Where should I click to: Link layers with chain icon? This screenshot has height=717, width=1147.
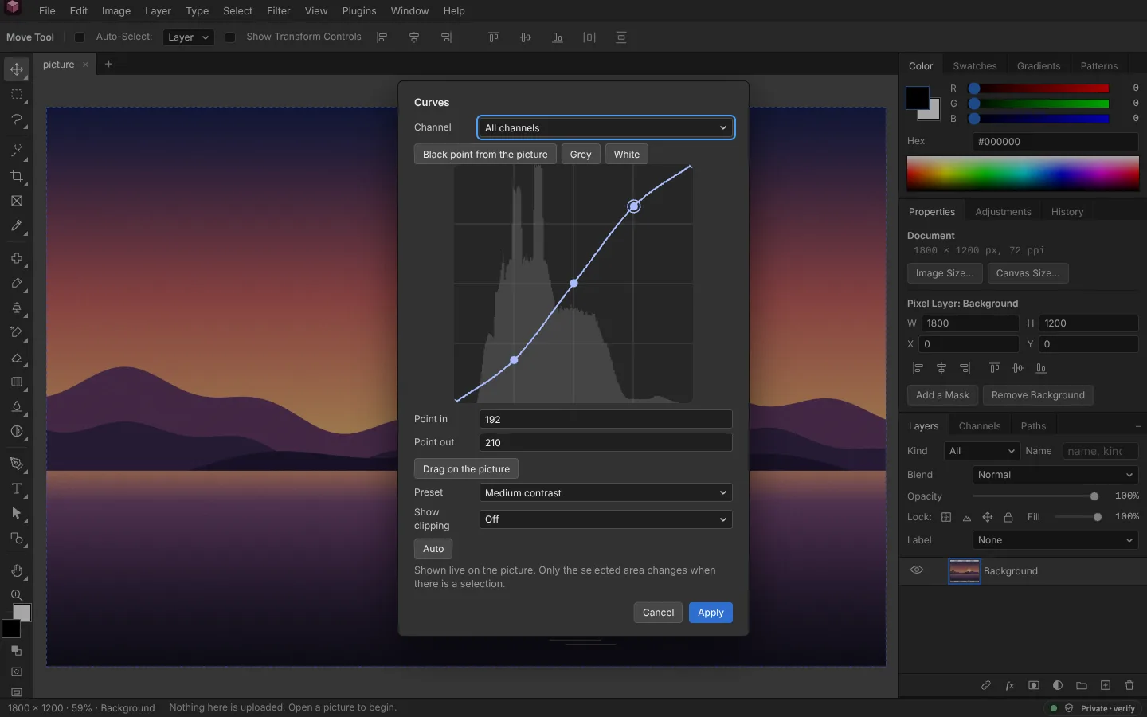click(986, 685)
